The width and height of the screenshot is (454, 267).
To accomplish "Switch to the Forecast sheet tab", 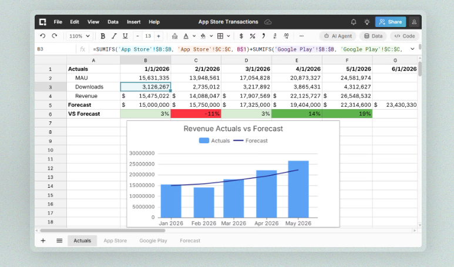I will 190,241.
